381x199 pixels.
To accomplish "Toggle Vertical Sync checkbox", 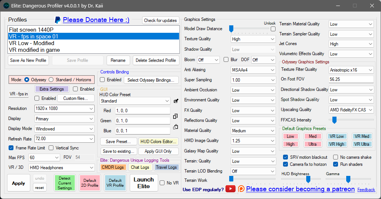I will point(51,148).
